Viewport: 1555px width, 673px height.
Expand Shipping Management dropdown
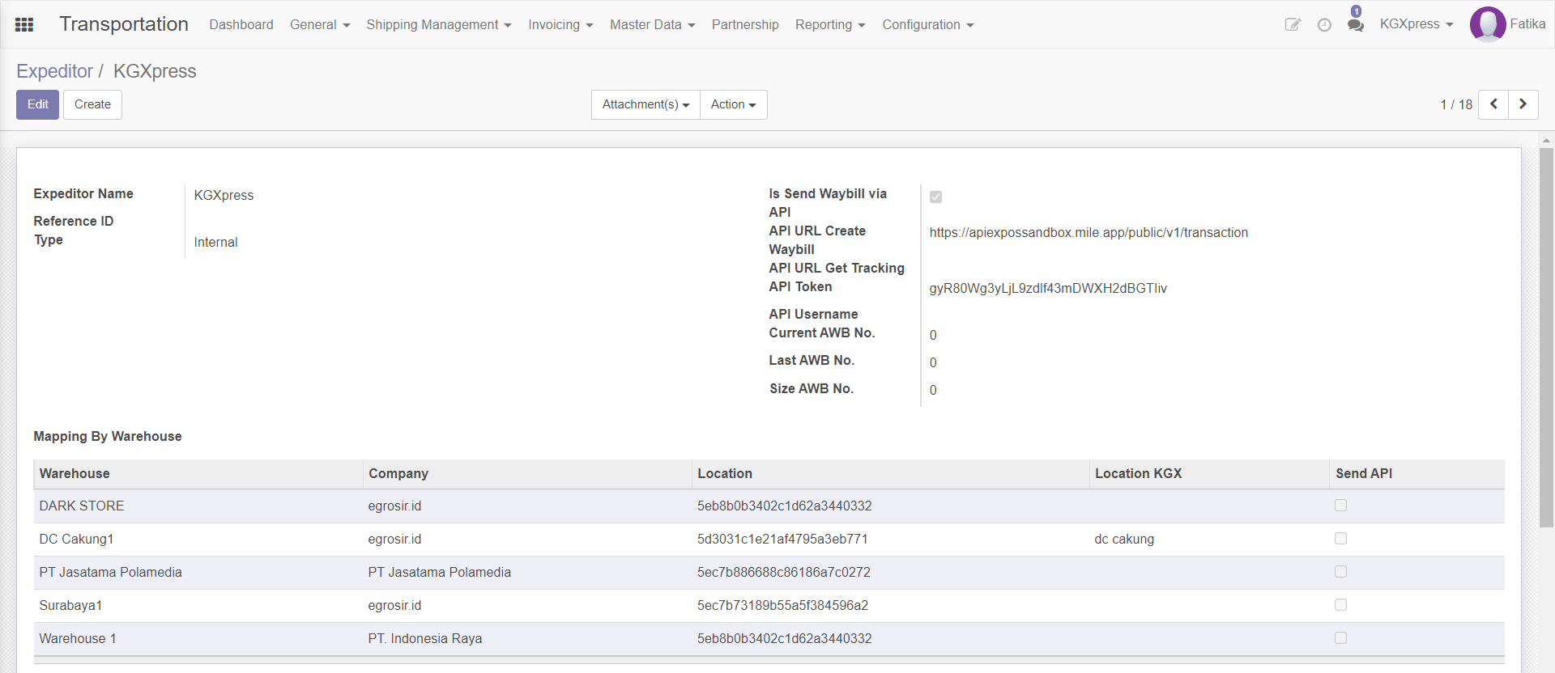click(439, 24)
